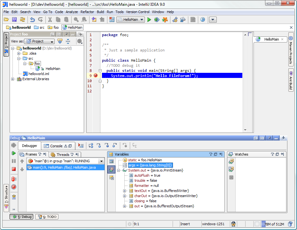Viewport: 297px width, 230px height.
Task: Open the Maven Projects side panel
Action: click(x=291, y=50)
